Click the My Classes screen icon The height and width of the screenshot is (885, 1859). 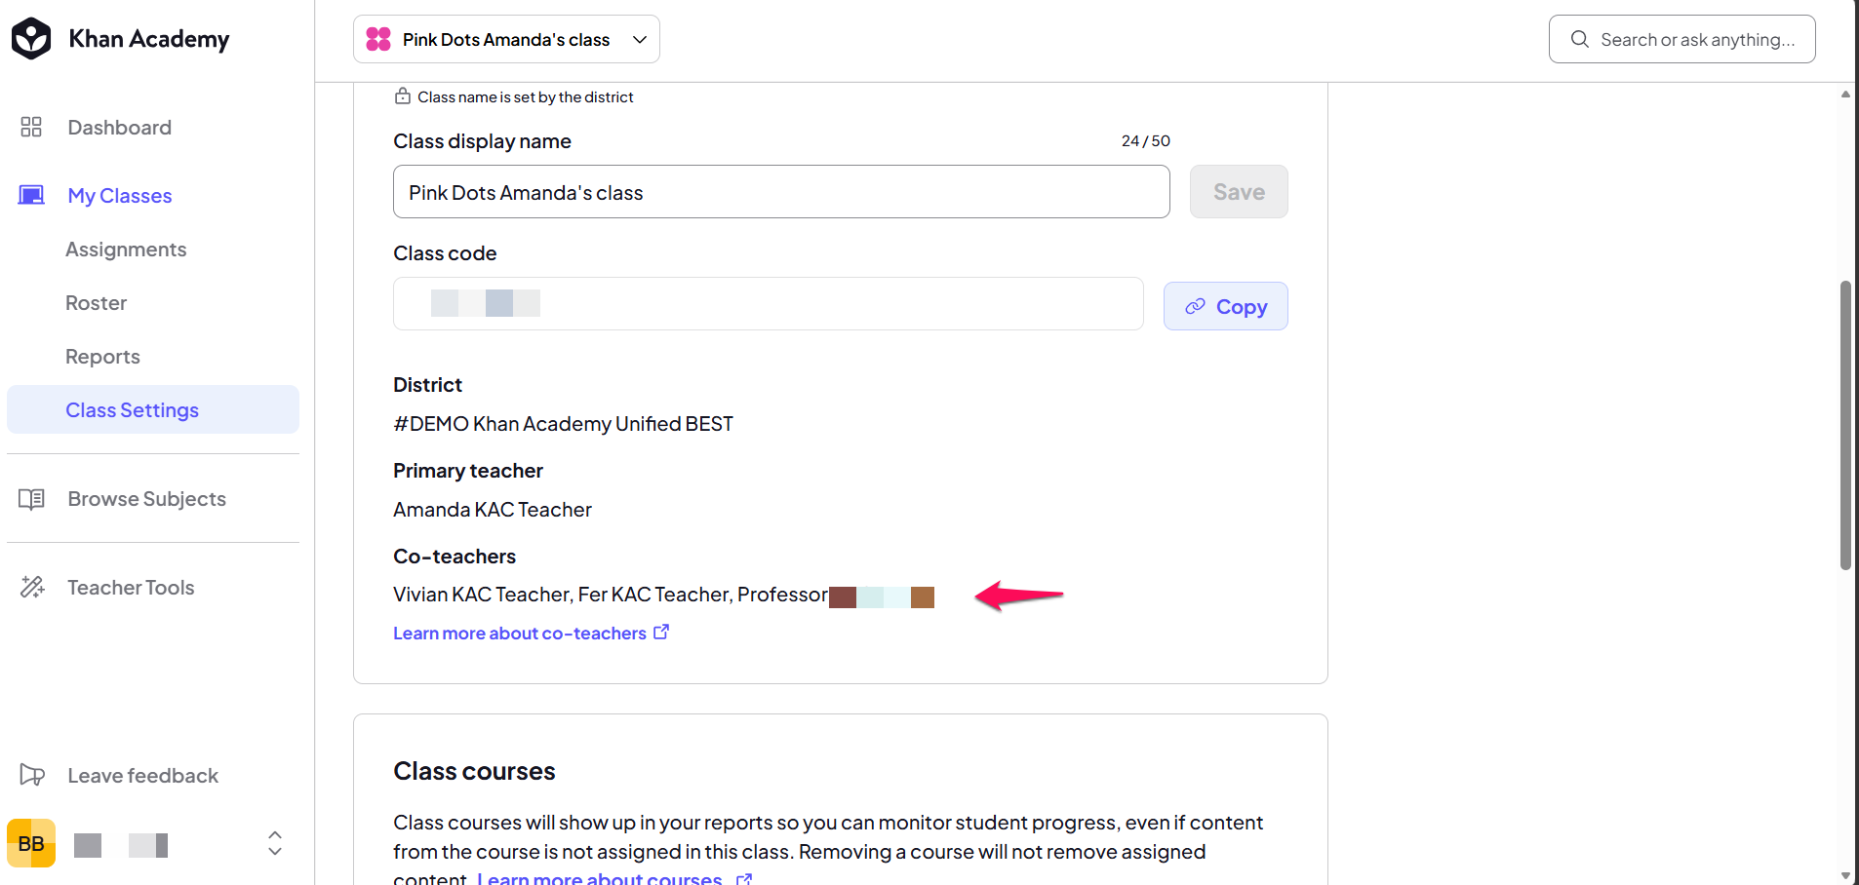(x=31, y=195)
